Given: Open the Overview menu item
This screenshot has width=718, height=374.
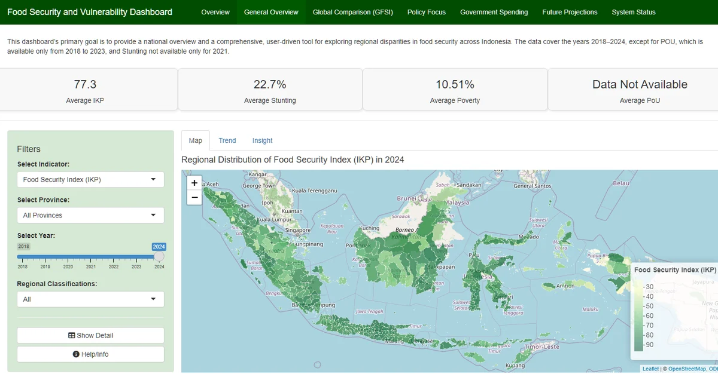Looking at the screenshot, I should pyautogui.click(x=215, y=12).
